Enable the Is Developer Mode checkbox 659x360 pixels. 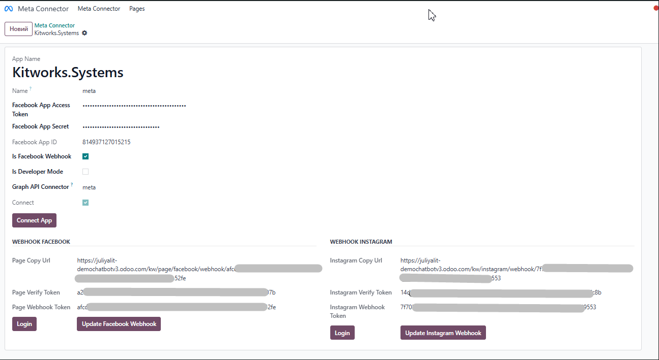pos(85,172)
